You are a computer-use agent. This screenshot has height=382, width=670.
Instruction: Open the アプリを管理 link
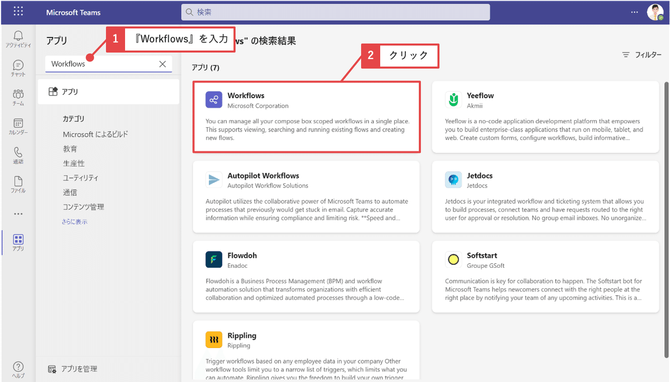79,369
